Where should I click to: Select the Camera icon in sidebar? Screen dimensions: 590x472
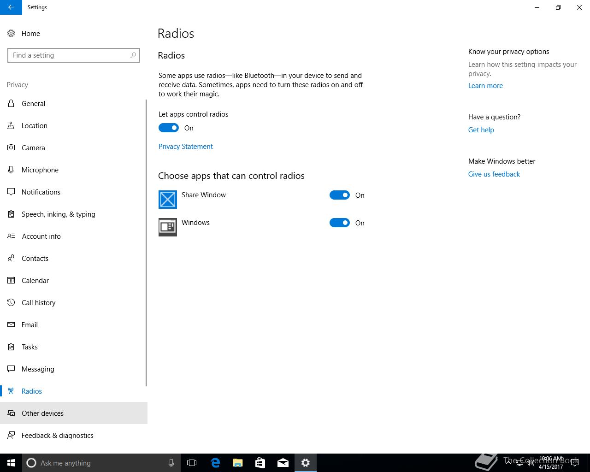click(11, 147)
